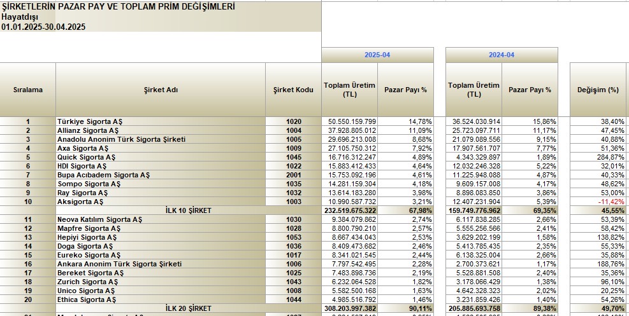Select Neova Katılım Sigorta AŞ cell
The width and height of the screenshot is (629, 316).
[161, 219]
